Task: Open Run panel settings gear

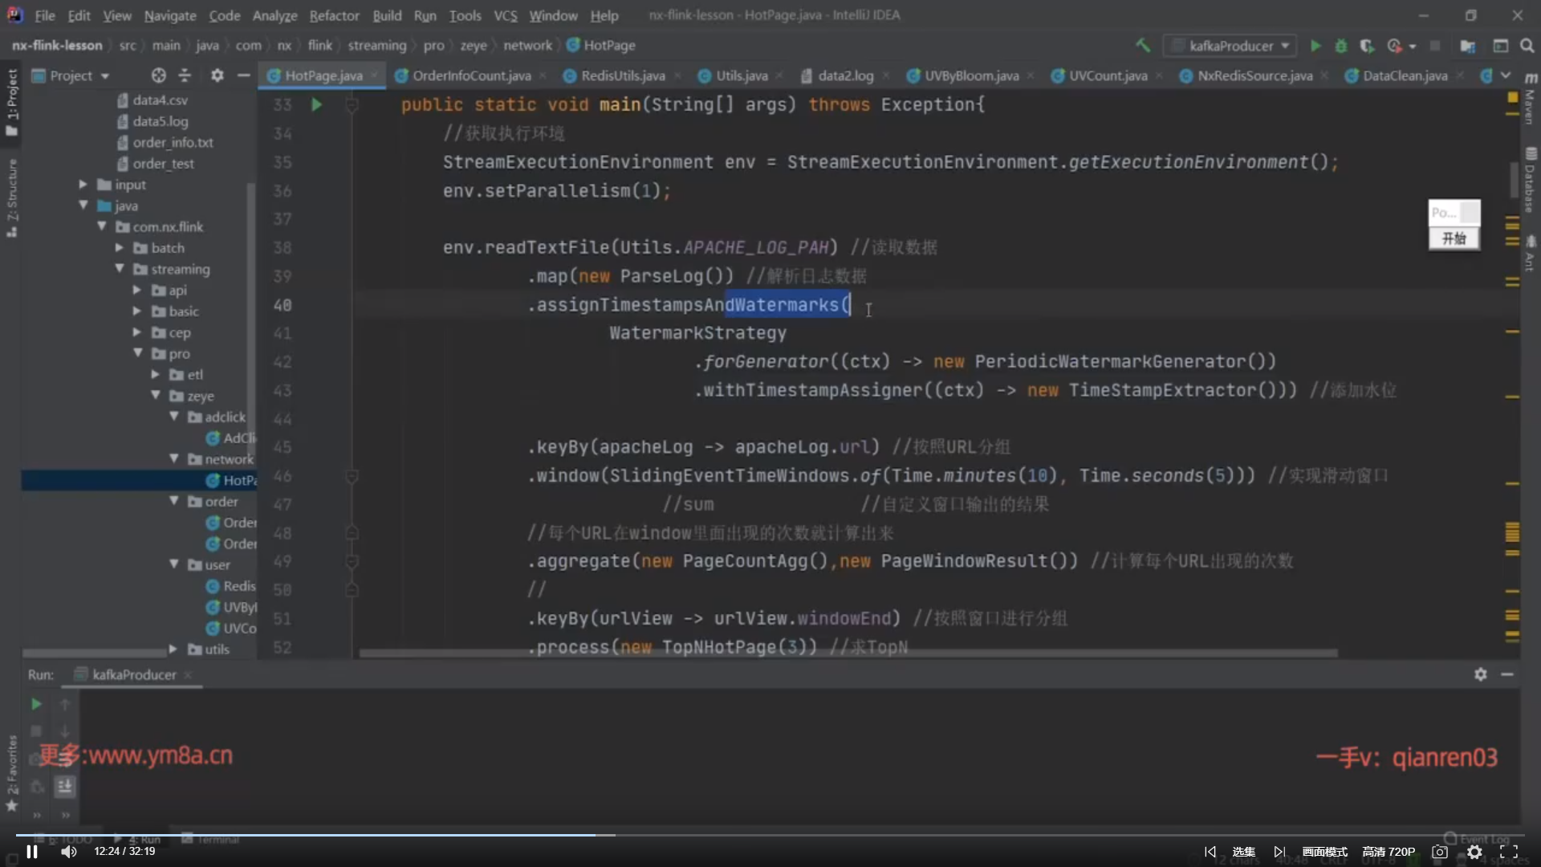Action: click(1480, 674)
